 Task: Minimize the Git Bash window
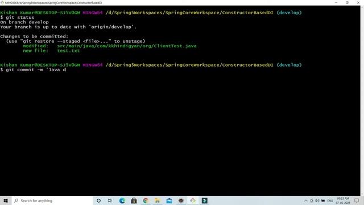click(x=336, y=2)
